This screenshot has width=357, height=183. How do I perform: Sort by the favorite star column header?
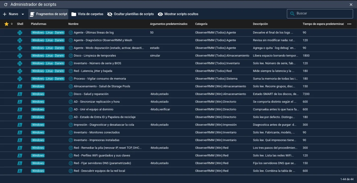(7, 24)
